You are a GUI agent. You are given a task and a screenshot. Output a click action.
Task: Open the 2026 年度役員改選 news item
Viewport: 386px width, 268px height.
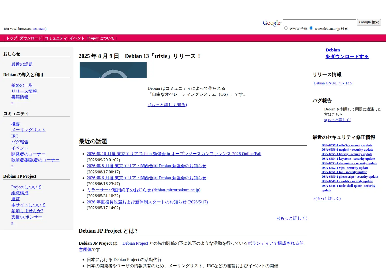click(147, 202)
